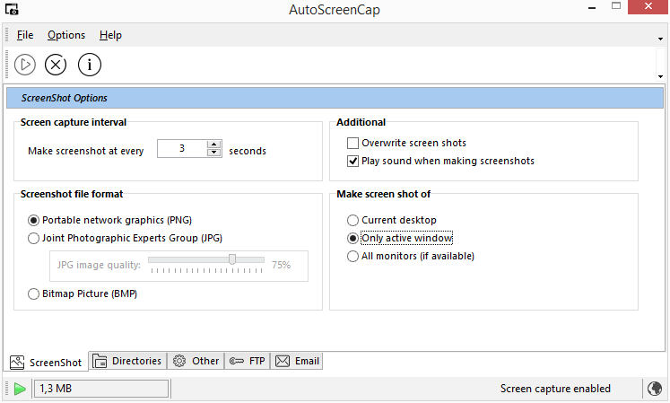Click the AutoScreenCap app icon in the title bar
The height and width of the screenshot is (403, 670).
(12, 9)
